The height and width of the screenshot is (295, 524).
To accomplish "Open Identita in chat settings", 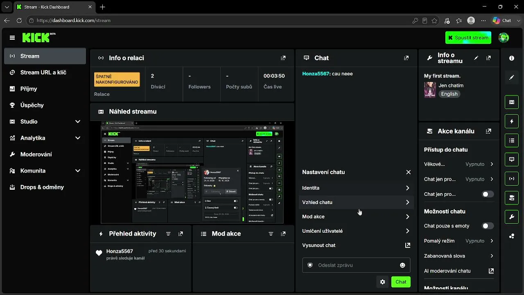I will coord(356,188).
